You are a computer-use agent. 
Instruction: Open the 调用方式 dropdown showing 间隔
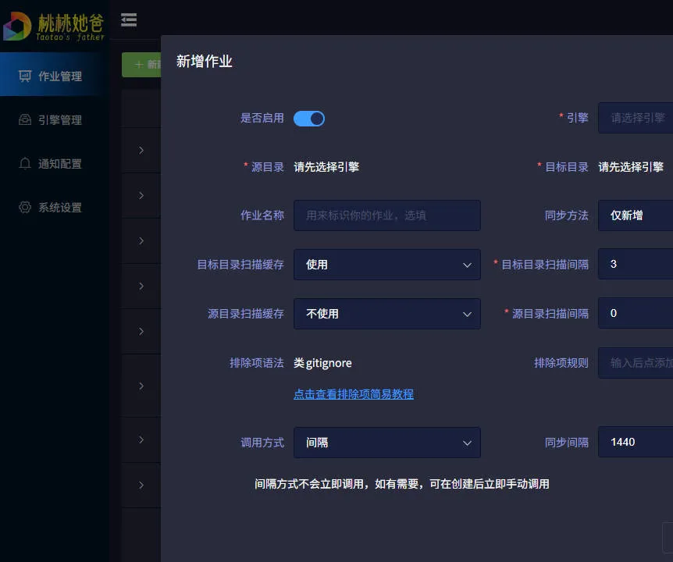pyautogui.click(x=386, y=443)
